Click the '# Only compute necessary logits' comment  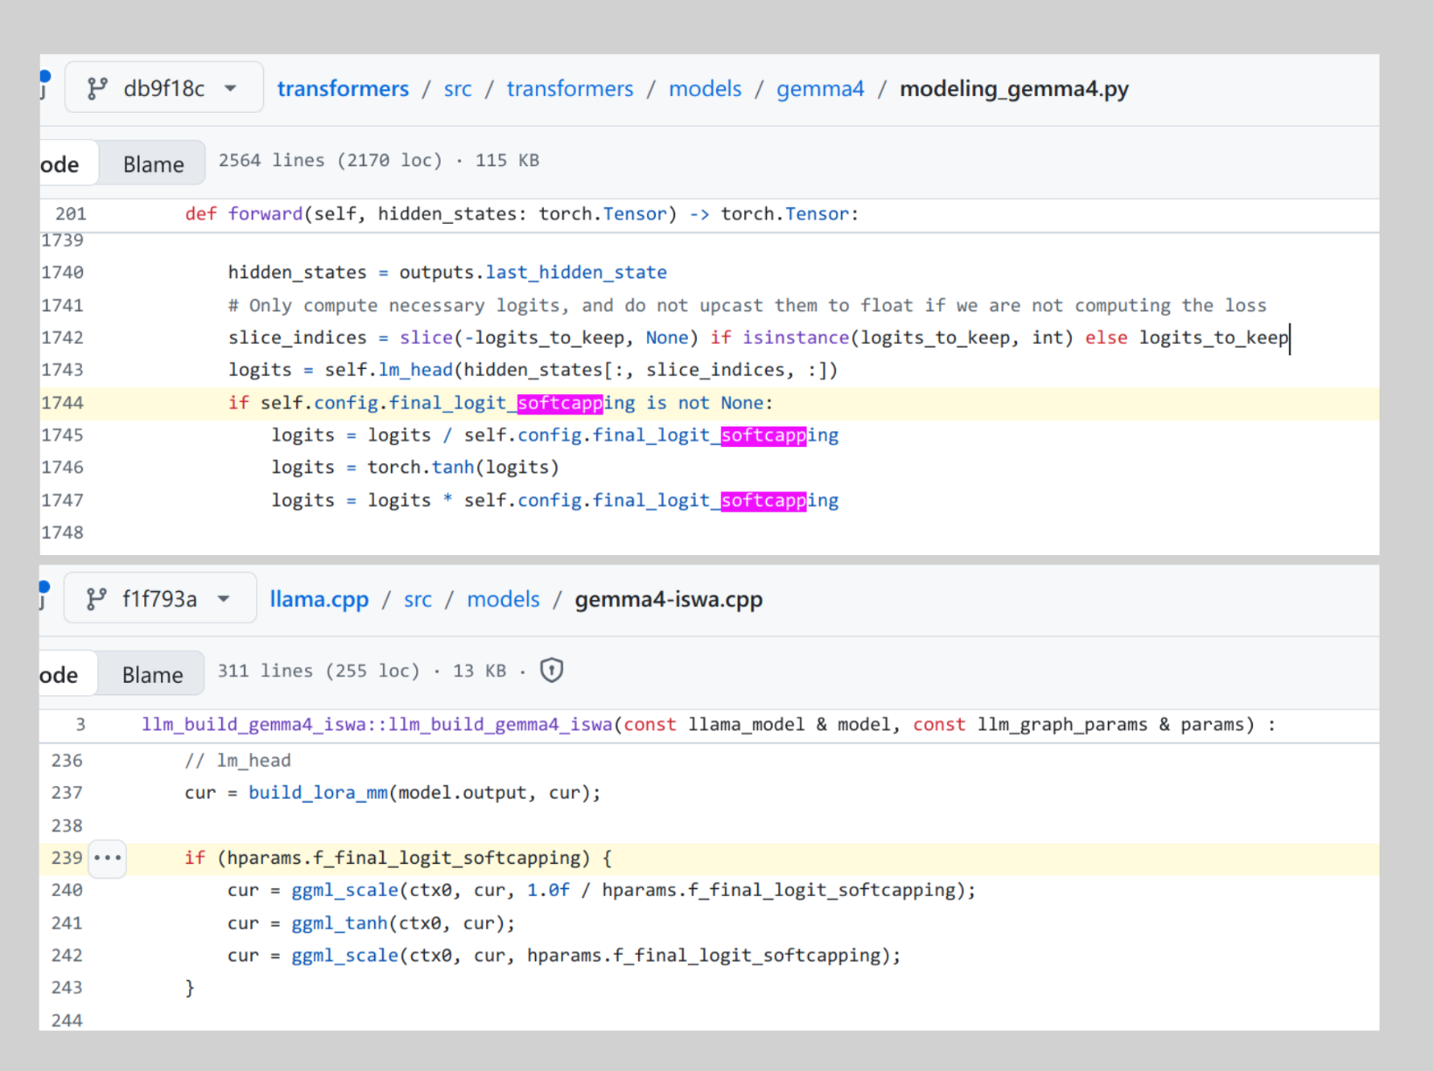tap(748, 305)
